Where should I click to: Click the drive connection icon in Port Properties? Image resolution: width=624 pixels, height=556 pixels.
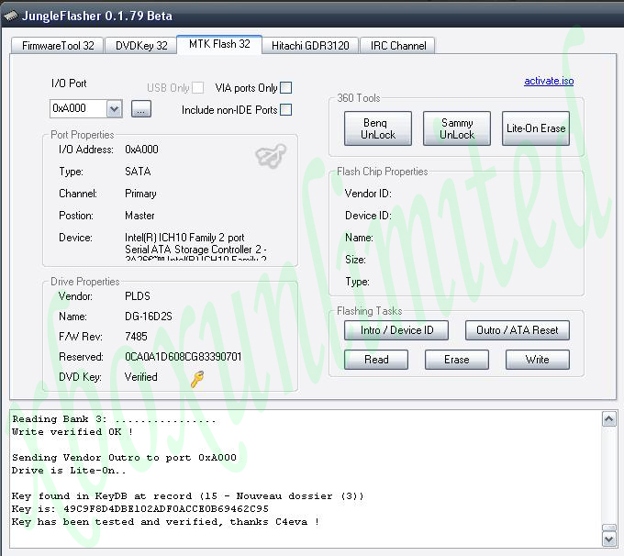coord(269,157)
